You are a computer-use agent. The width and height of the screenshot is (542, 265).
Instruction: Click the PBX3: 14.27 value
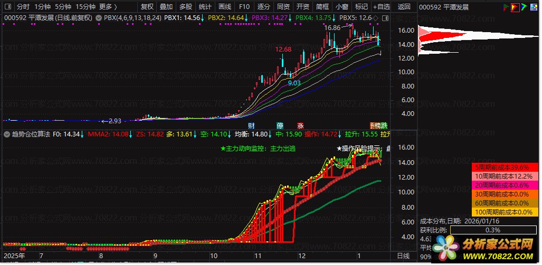[270, 18]
